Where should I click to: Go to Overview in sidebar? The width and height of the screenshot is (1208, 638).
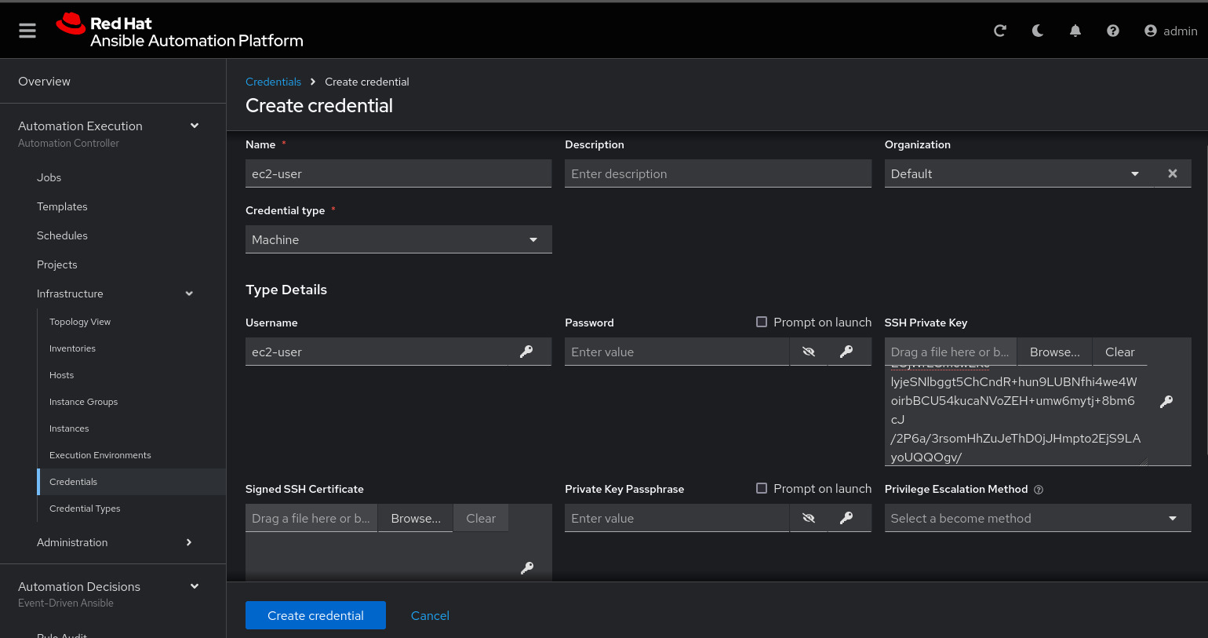pos(44,81)
